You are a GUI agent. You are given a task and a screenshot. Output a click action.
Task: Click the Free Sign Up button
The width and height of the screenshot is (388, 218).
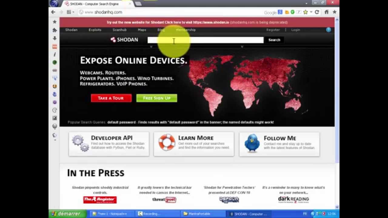pyautogui.click(x=157, y=98)
